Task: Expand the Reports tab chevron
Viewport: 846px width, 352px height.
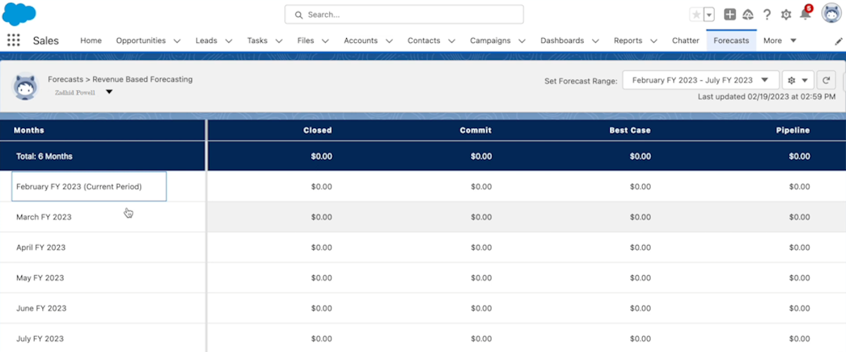Action: coord(654,41)
